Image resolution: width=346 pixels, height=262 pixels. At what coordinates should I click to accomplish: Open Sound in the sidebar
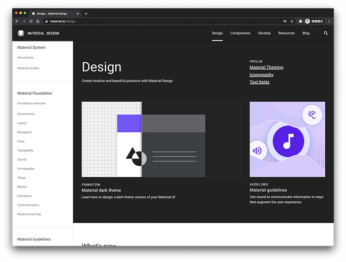pyautogui.click(x=22, y=159)
